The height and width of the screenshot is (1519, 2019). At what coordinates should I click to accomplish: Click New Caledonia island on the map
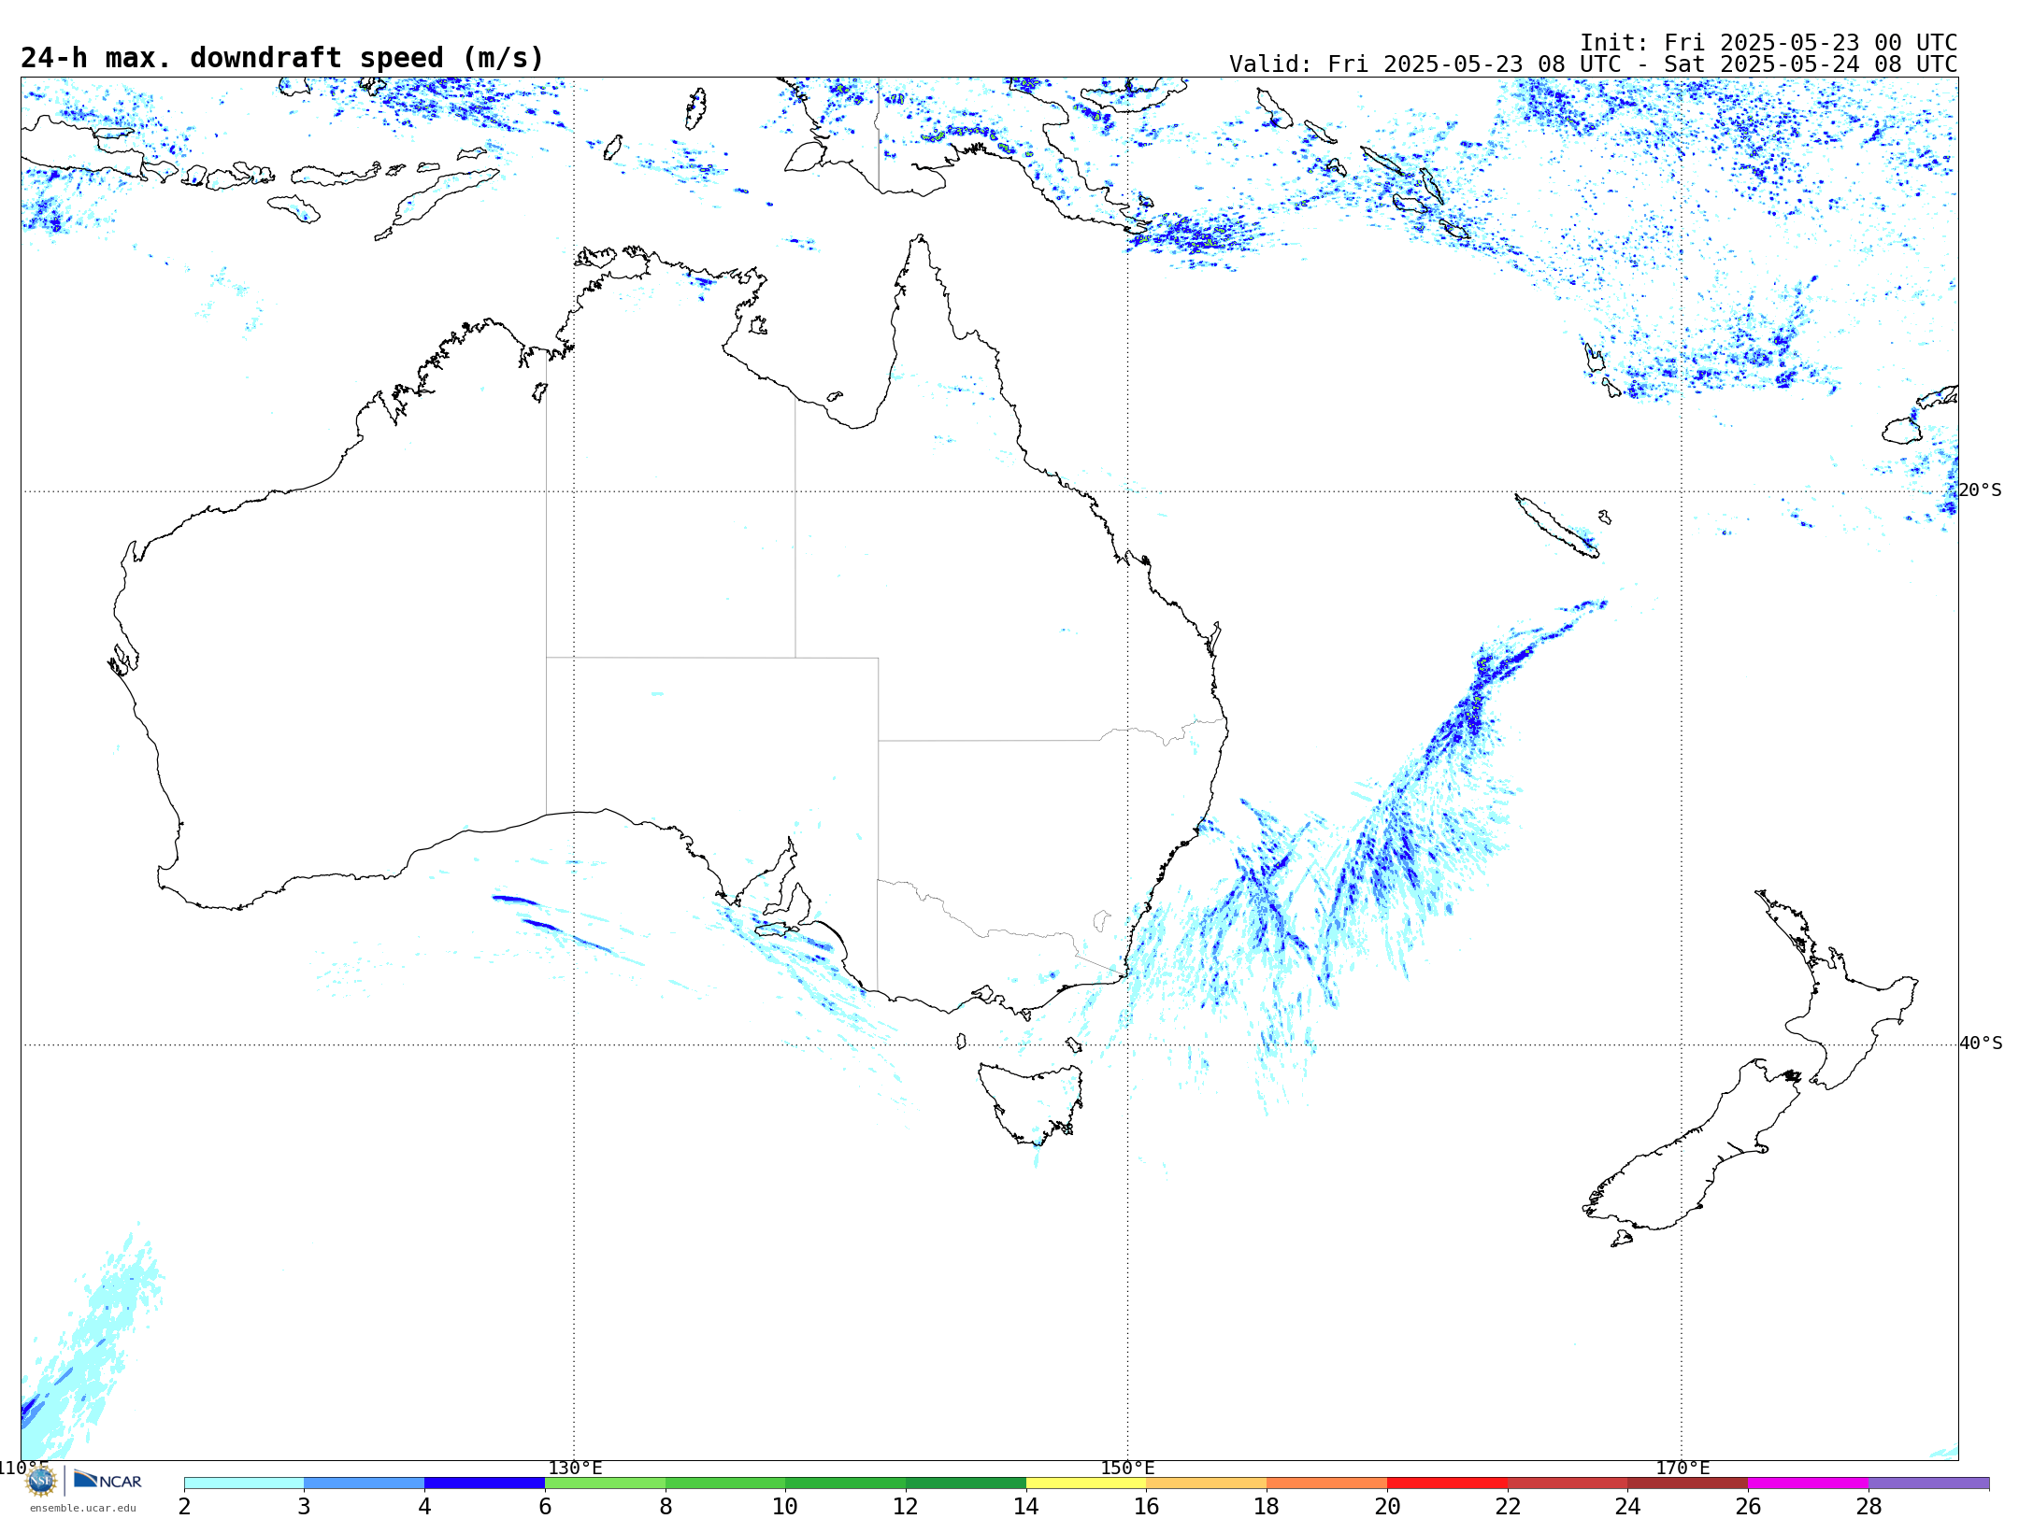click(x=1556, y=526)
